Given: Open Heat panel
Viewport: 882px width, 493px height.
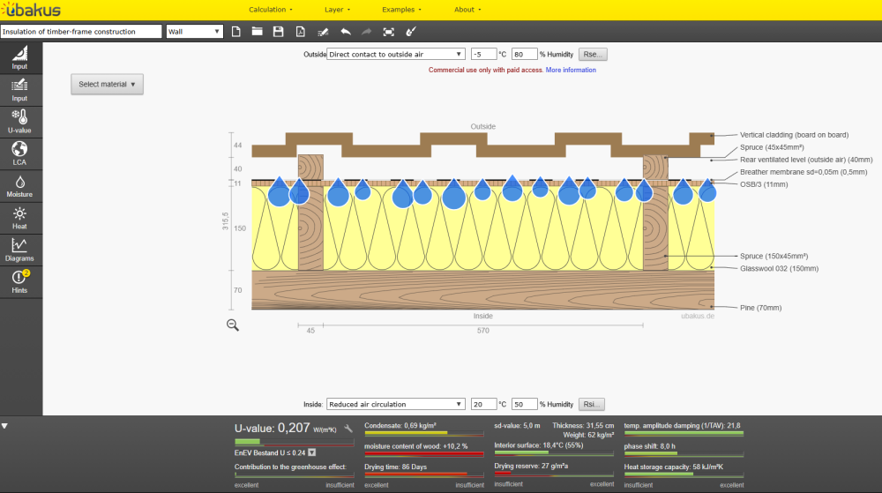Looking at the screenshot, I should tap(21, 218).
